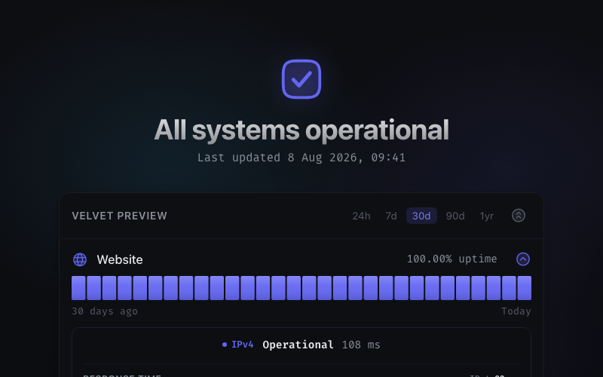Viewport: 603px width, 377px height.
Task: Click the checkmark status icon
Action: pos(301,79)
